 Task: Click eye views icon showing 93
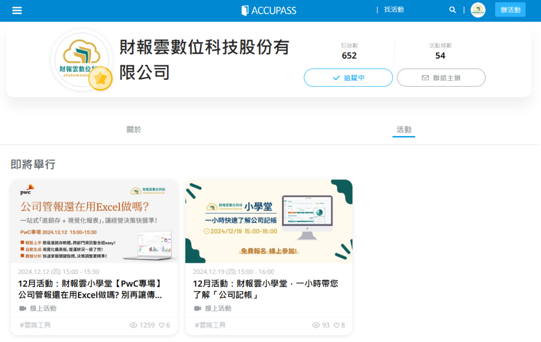click(316, 325)
